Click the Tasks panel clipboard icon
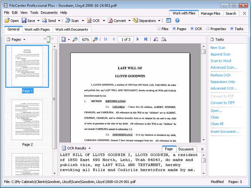This screenshot has width=251, height=188. click(x=212, y=39)
